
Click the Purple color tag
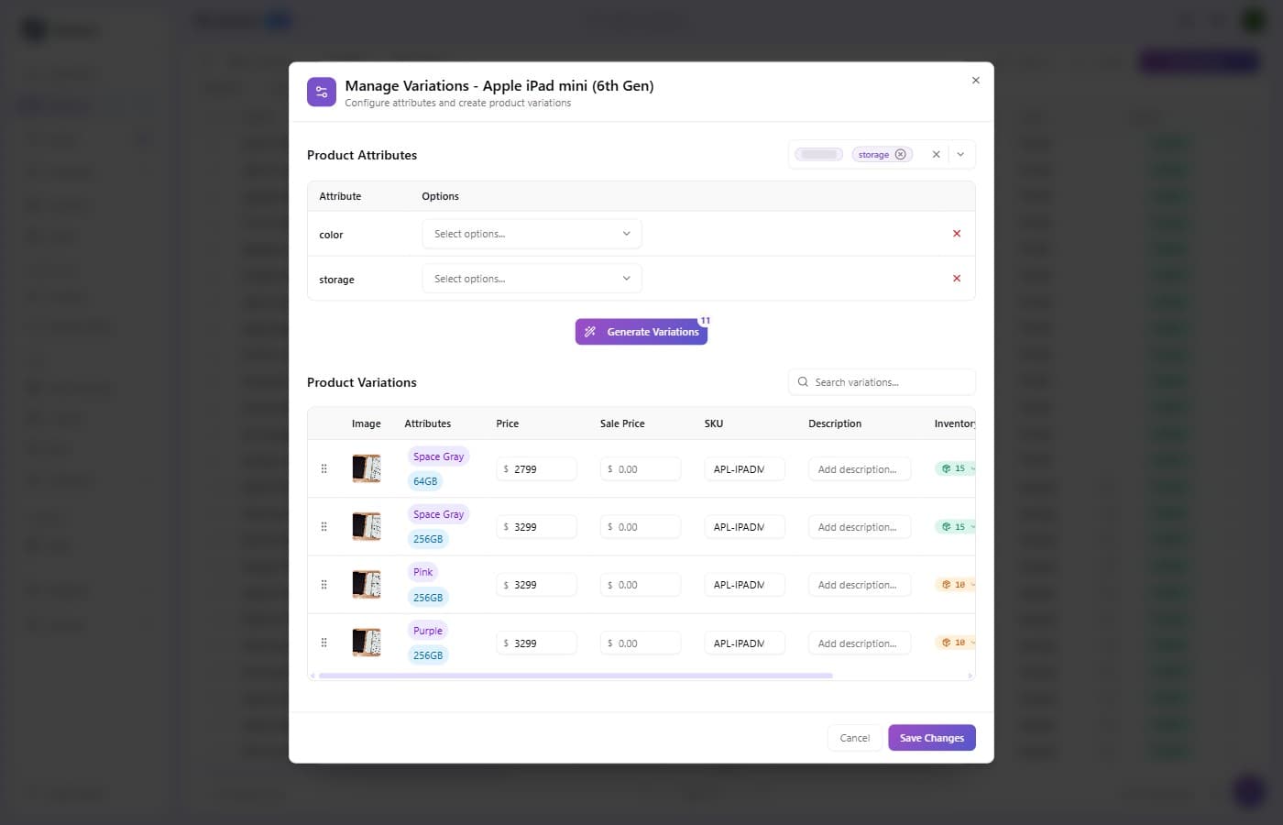pyautogui.click(x=428, y=631)
